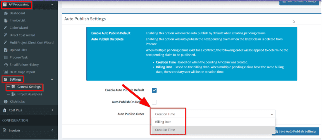Image resolution: width=322 pixels, height=140 pixels.
Task: Click the OCR Usage Report chart icon
Action: pyautogui.click(x=6, y=72)
